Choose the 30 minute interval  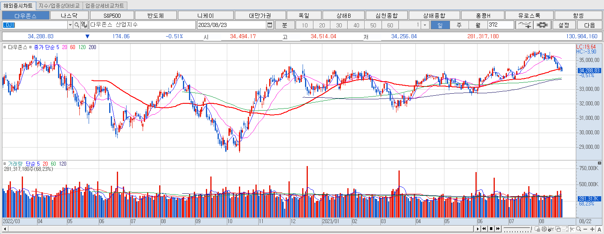[339, 25]
